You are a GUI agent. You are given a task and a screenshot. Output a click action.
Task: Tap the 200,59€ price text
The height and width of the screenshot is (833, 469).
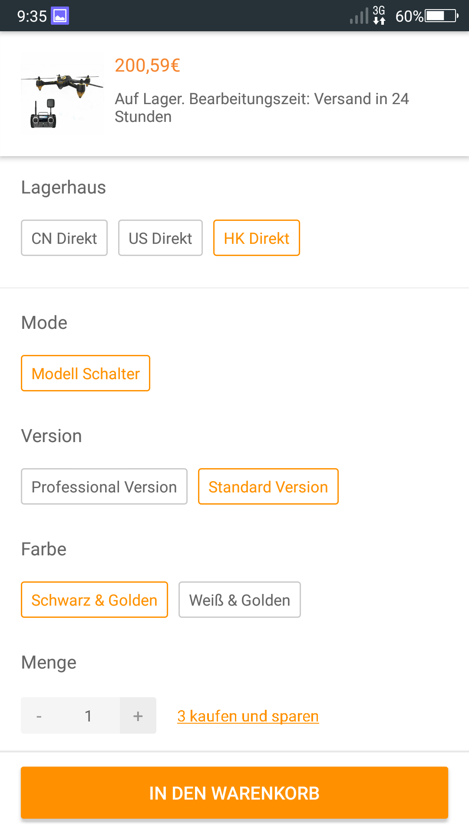pyautogui.click(x=148, y=66)
